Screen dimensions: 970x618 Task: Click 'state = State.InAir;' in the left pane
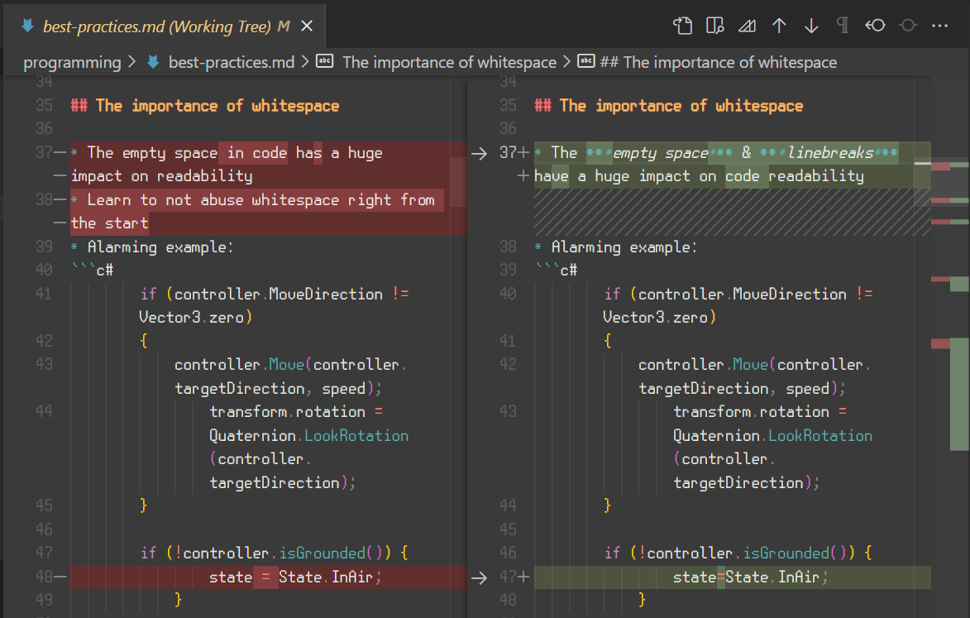point(295,577)
